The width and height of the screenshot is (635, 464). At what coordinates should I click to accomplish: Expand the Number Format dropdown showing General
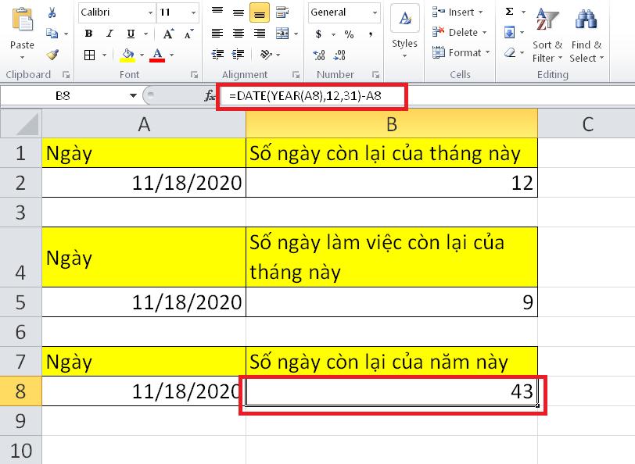point(376,12)
